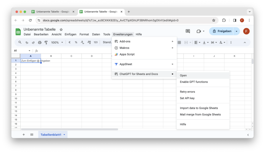Image resolution: width=265 pixels, height=153 pixels.
Task: Open the Add-ons submenu
Action: (144, 41)
